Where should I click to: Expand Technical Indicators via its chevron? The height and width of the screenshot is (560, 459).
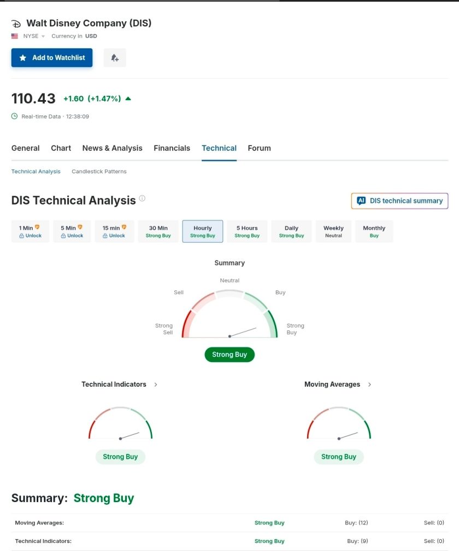click(x=156, y=384)
